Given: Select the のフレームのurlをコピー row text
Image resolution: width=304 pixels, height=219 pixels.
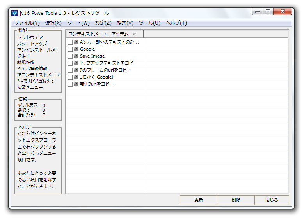Looking at the screenshot, I should [105, 70].
